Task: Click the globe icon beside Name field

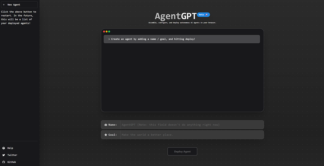Action: [105, 124]
